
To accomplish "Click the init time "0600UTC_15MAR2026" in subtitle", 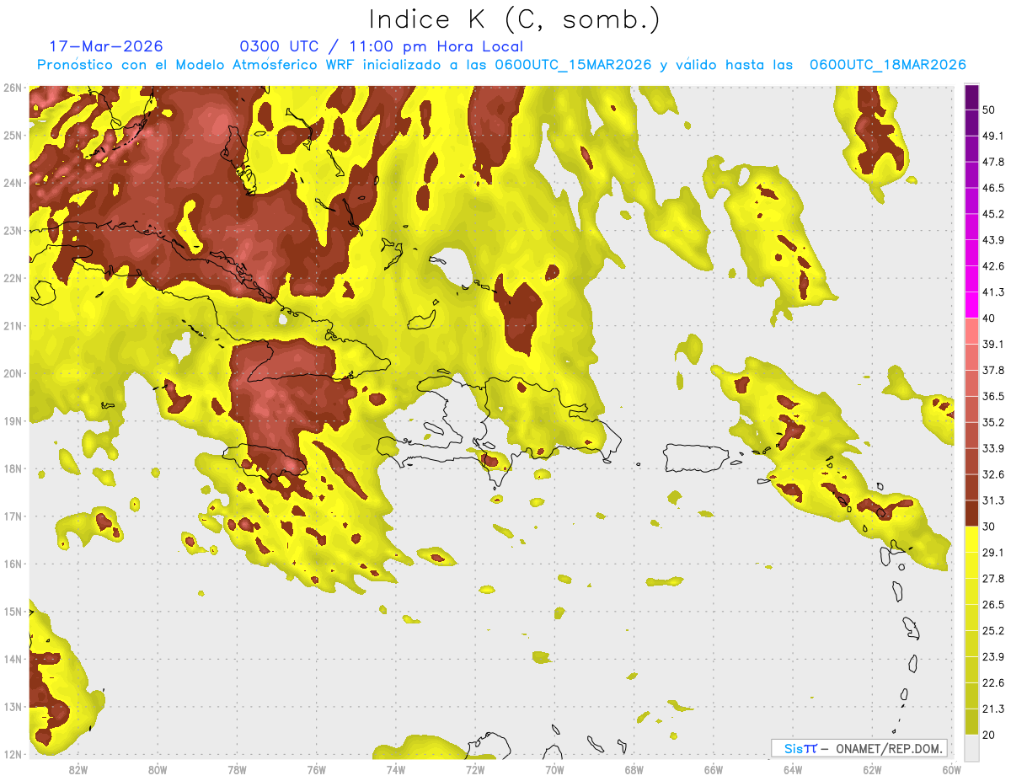I will 573,65.
